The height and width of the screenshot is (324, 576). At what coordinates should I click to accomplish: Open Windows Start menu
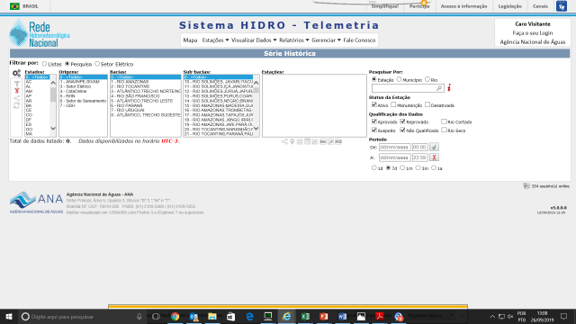[x=9, y=316]
